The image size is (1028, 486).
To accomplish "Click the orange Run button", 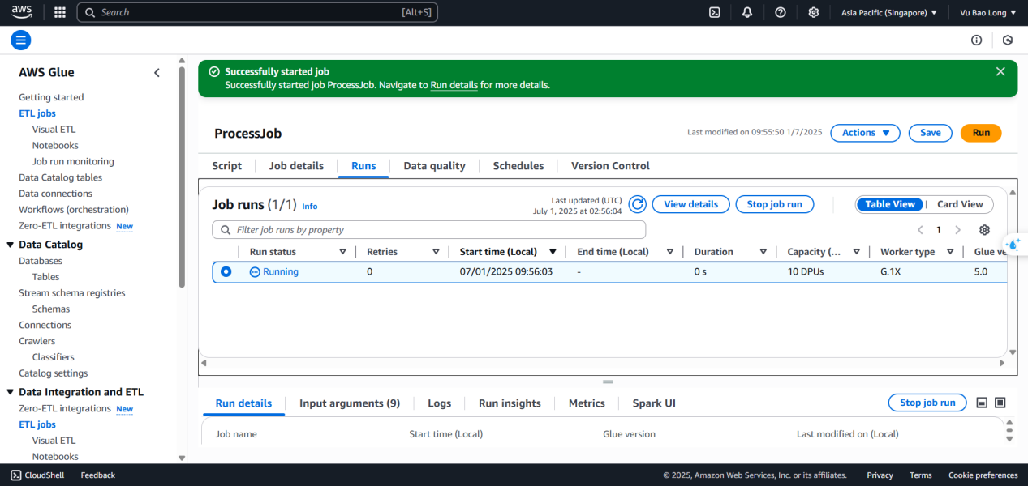I will click(x=981, y=133).
